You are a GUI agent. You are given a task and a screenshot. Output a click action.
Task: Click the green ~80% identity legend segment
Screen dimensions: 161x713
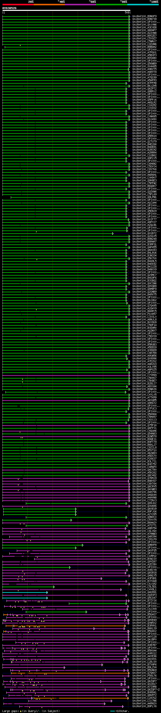pos(112,5)
